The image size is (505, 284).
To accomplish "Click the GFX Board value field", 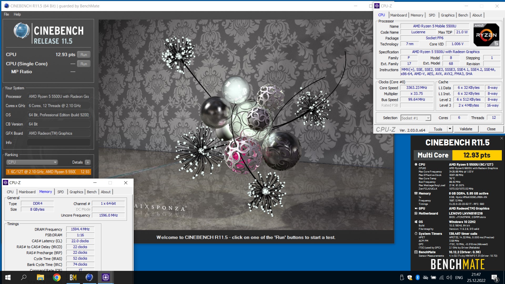I will pyautogui.click(x=59, y=133).
